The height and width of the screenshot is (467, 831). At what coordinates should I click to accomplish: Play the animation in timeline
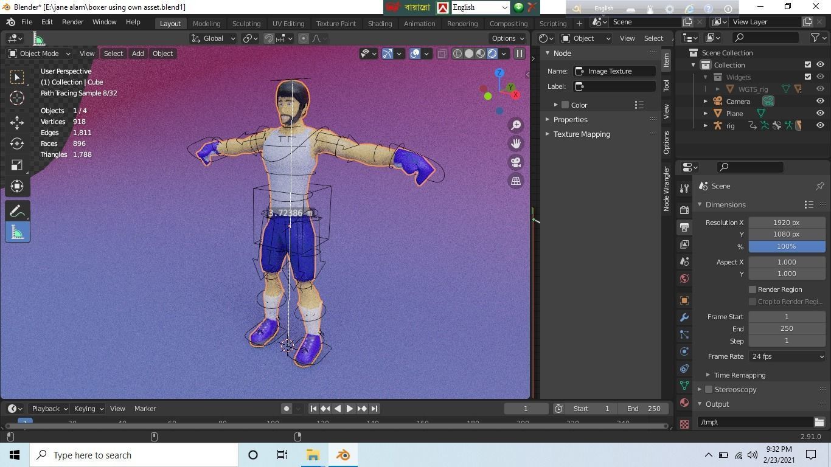tap(350, 409)
